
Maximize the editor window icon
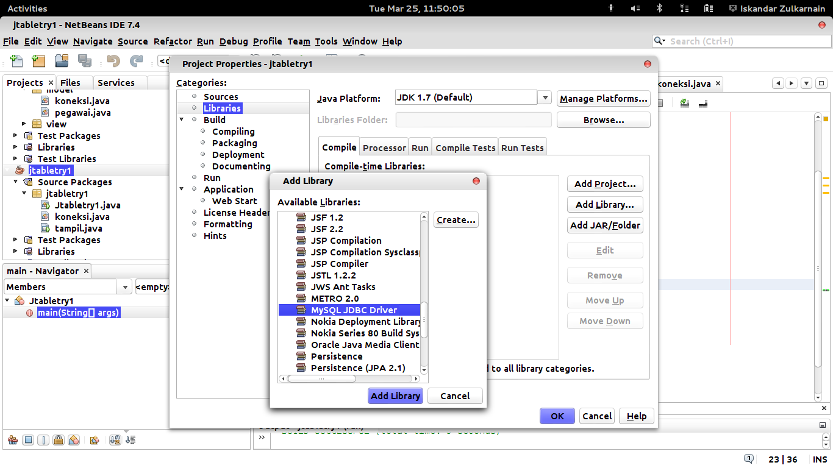821,83
